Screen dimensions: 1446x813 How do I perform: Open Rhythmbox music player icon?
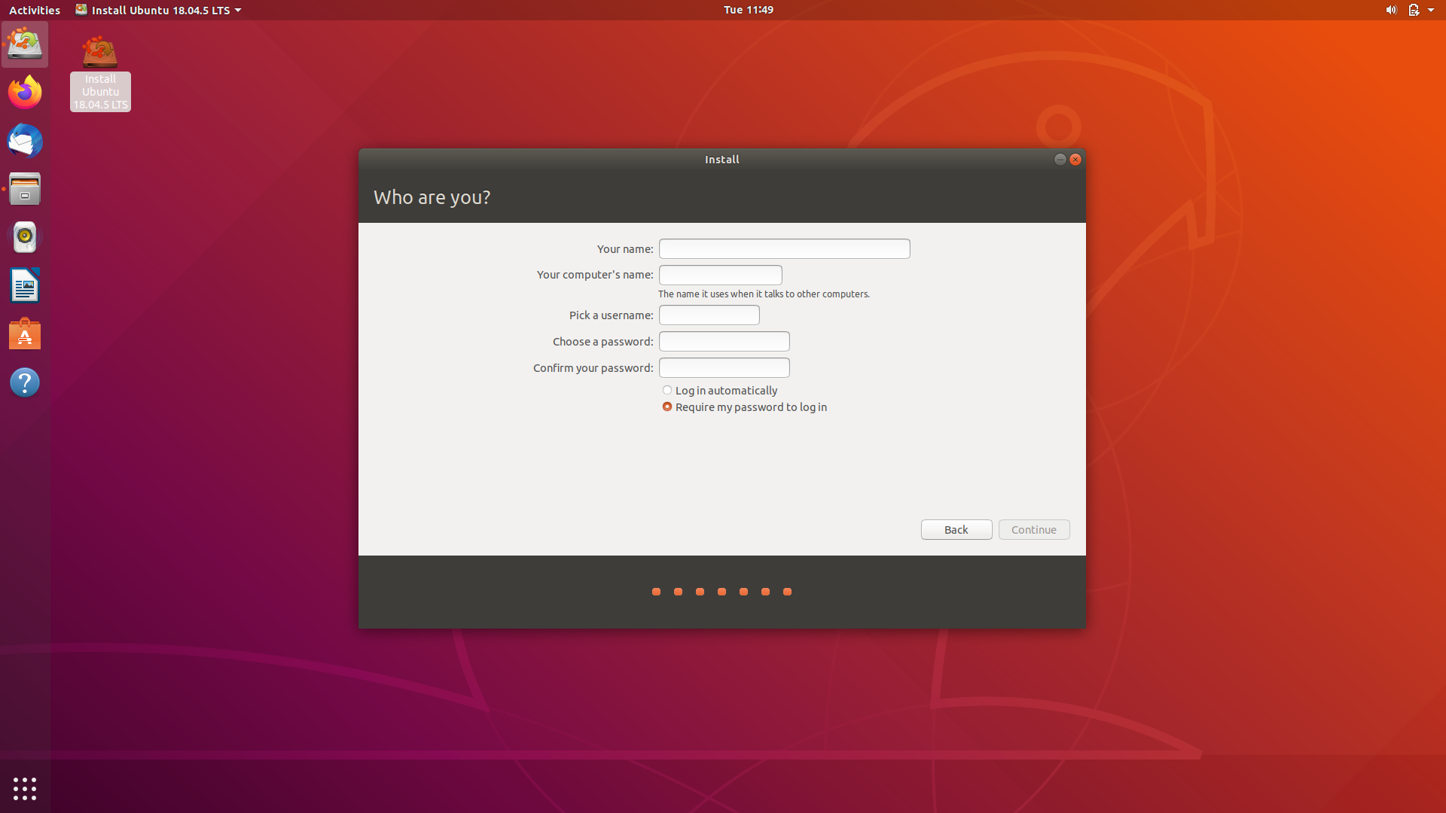pos(25,237)
